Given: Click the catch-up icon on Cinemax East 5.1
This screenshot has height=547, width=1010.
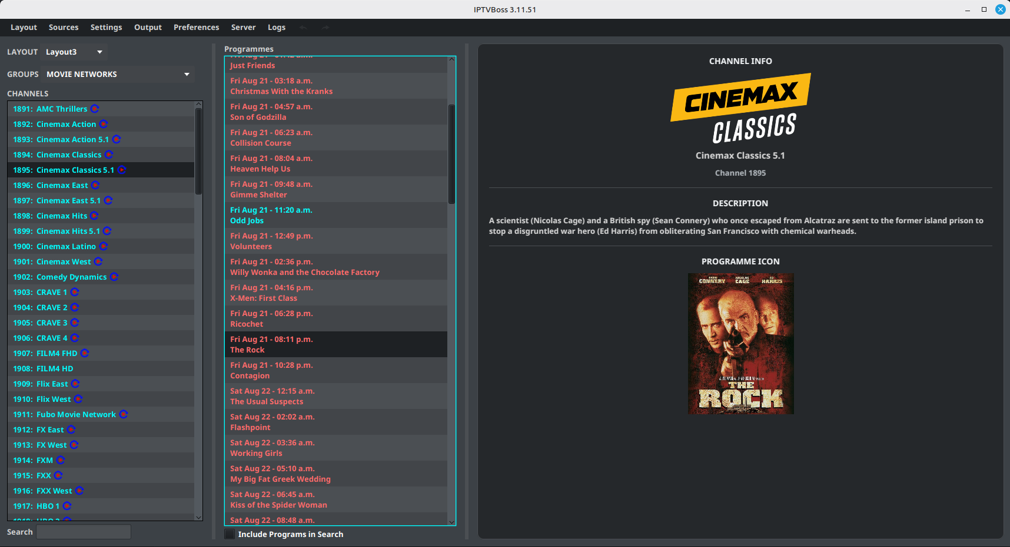Looking at the screenshot, I should click(108, 200).
